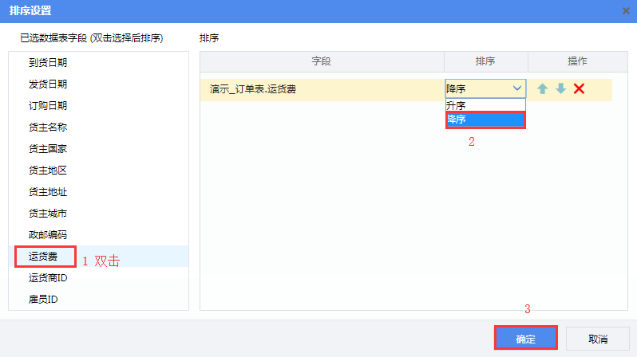The height and width of the screenshot is (357, 637).
Task: Click the 货主地区 field
Action: [48, 170]
